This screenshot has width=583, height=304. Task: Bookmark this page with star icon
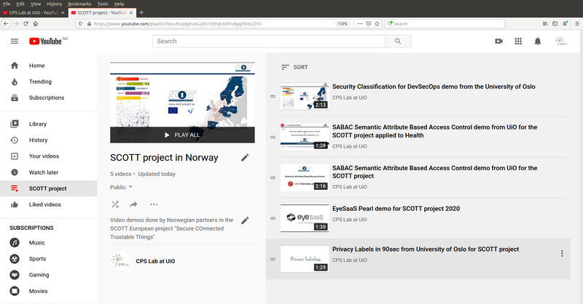point(377,24)
